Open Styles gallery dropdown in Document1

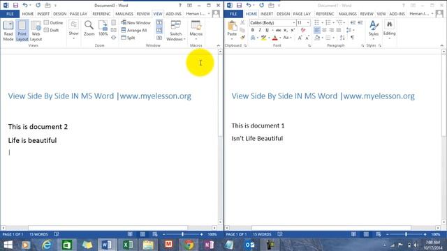[374, 29]
